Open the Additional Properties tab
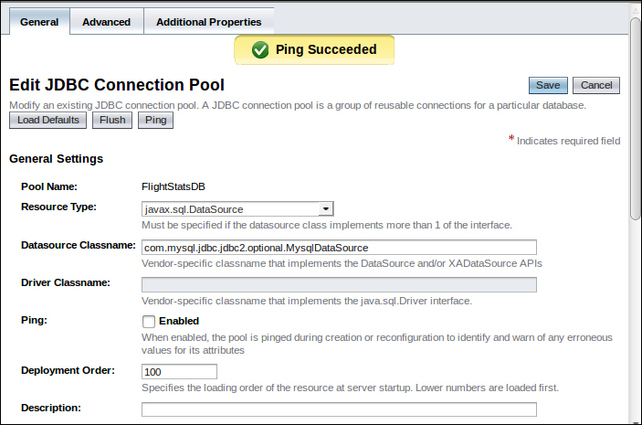The height and width of the screenshot is (425, 642). 209,22
